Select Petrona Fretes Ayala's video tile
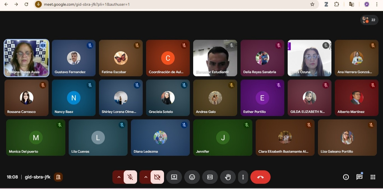The width and height of the screenshot is (383, 189). (26, 58)
